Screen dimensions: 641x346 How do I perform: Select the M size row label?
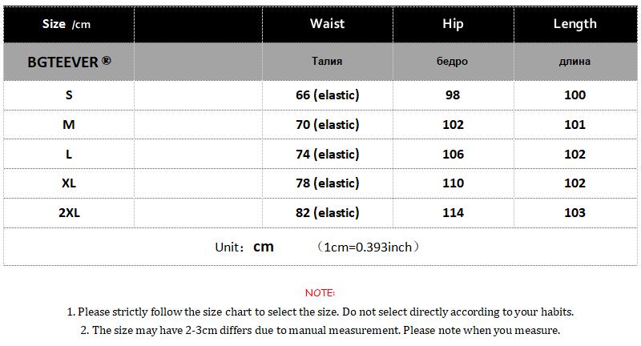point(68,124)
